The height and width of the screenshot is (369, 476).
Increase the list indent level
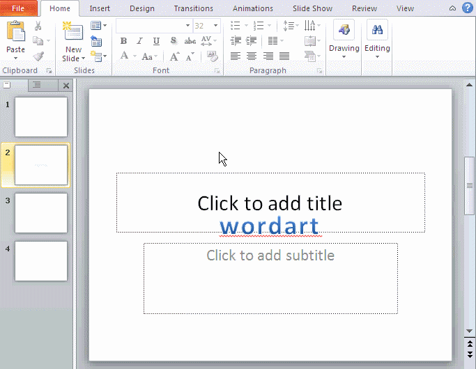(x=251, y=40)
